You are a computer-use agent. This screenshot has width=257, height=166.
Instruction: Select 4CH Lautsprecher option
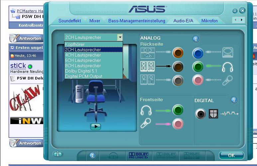pos(93,55)
